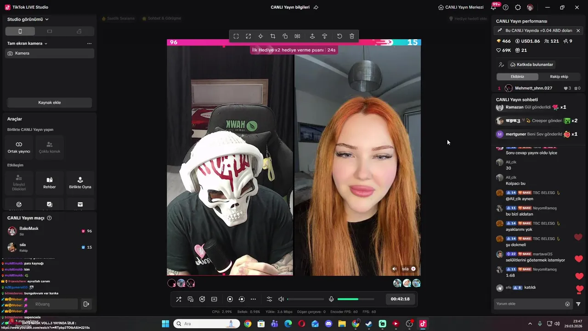Open the notifications bell with 99+ badge

tap(494, 7)
